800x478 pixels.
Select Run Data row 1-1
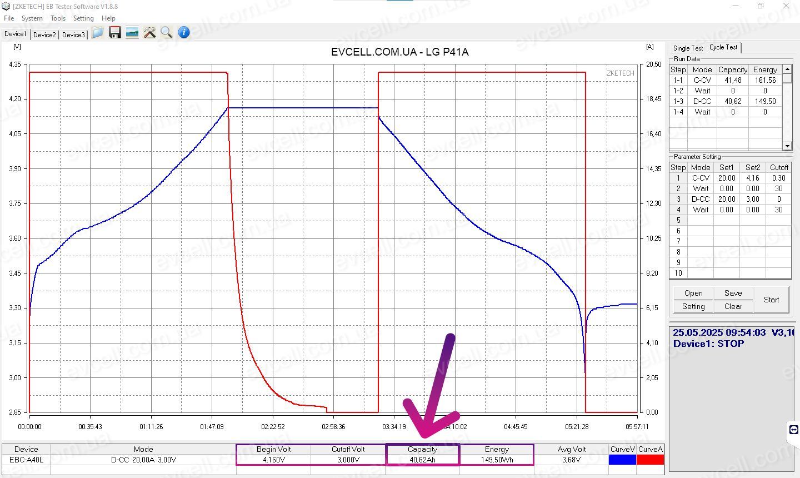pyautogui.click(x=726, y=80)
